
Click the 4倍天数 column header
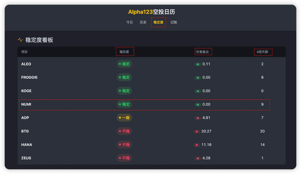pos(262,52)
